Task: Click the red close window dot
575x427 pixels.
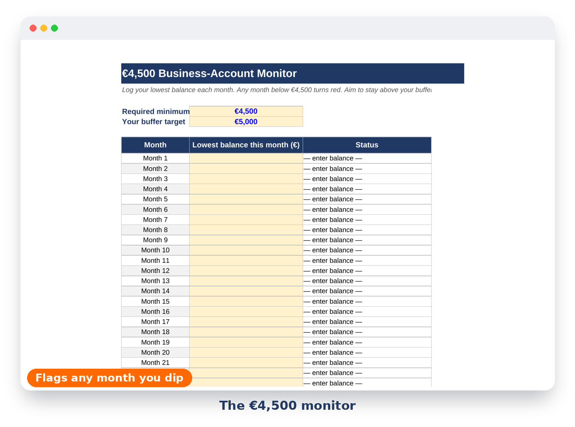Action: click(x=33, y=28)
